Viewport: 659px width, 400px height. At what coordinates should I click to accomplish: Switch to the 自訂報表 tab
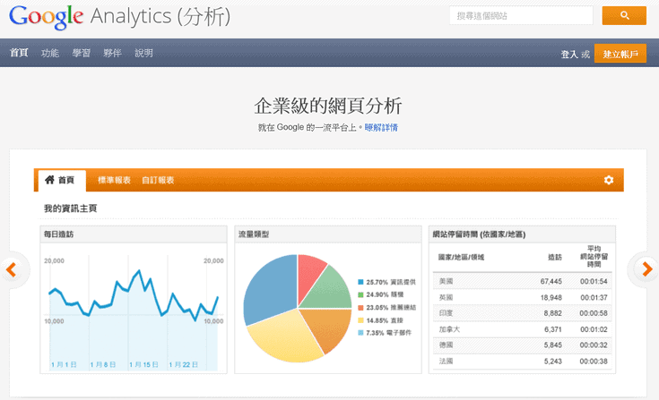point(158,180)
